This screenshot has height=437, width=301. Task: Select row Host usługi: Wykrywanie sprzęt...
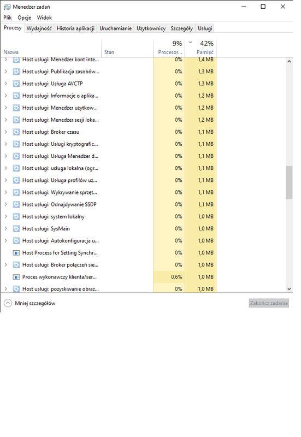point(109,192)
